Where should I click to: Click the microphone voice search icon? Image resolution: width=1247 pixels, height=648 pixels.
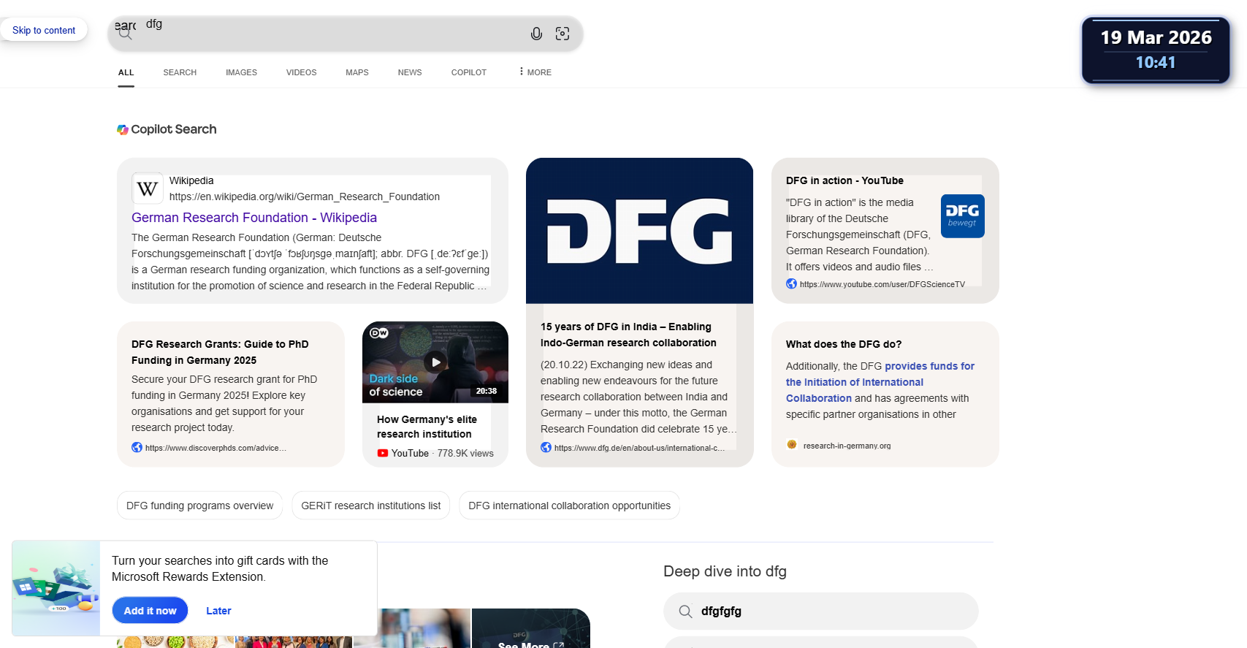coord(536,34)
